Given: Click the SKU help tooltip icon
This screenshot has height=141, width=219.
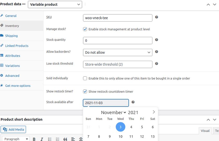Looking at the screenshot, I should coord(157,17).
